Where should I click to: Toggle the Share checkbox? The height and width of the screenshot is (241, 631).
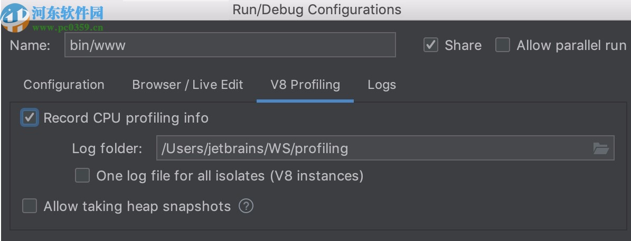[x=430, y=45]
